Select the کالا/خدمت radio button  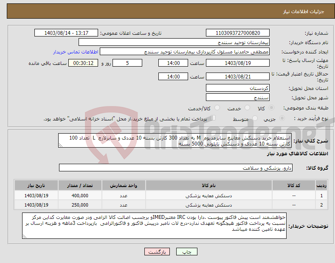click(x=217, y=108)
